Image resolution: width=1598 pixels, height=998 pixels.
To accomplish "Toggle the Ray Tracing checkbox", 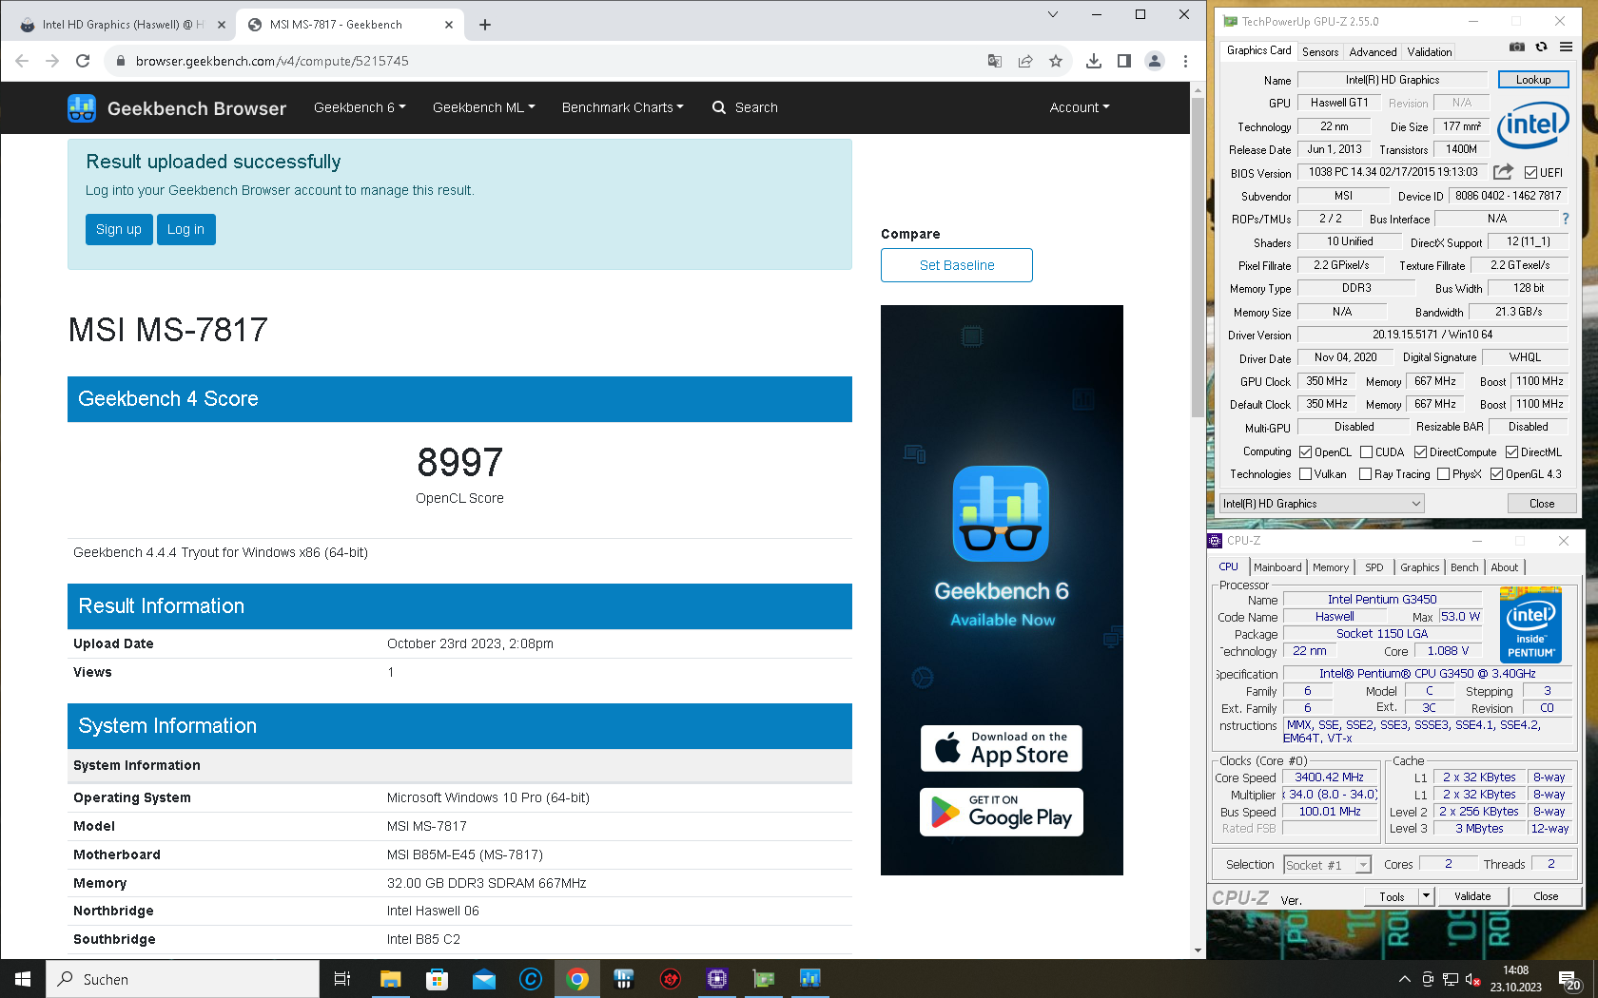I will coord(1366,474).
